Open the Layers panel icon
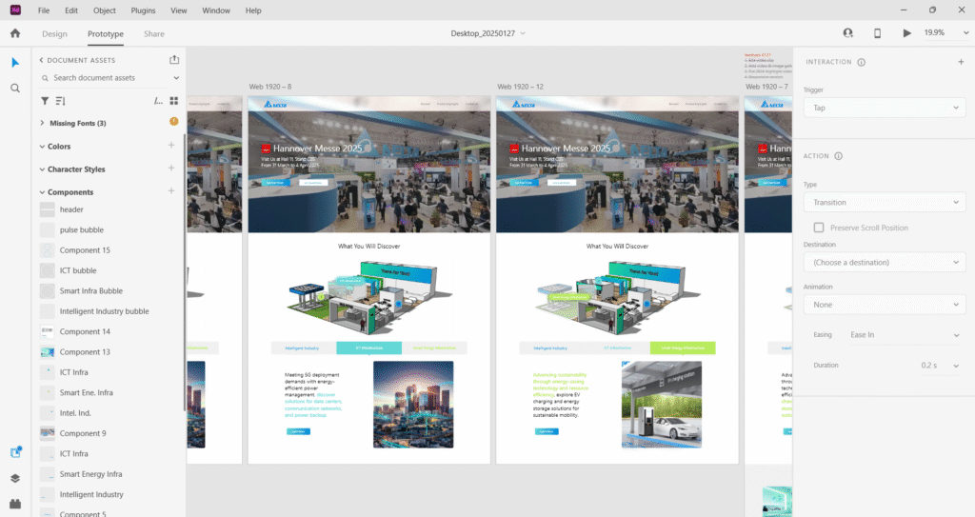Screen dimensions: 975x517 click(15, 478)
